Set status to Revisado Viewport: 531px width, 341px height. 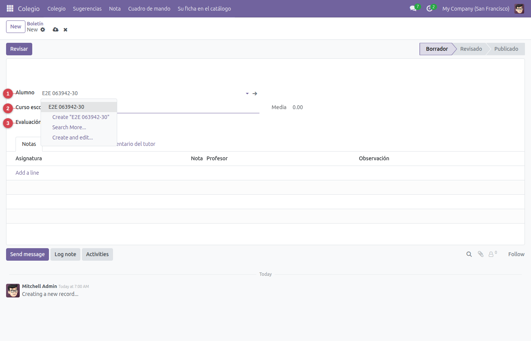click(471, 49)
